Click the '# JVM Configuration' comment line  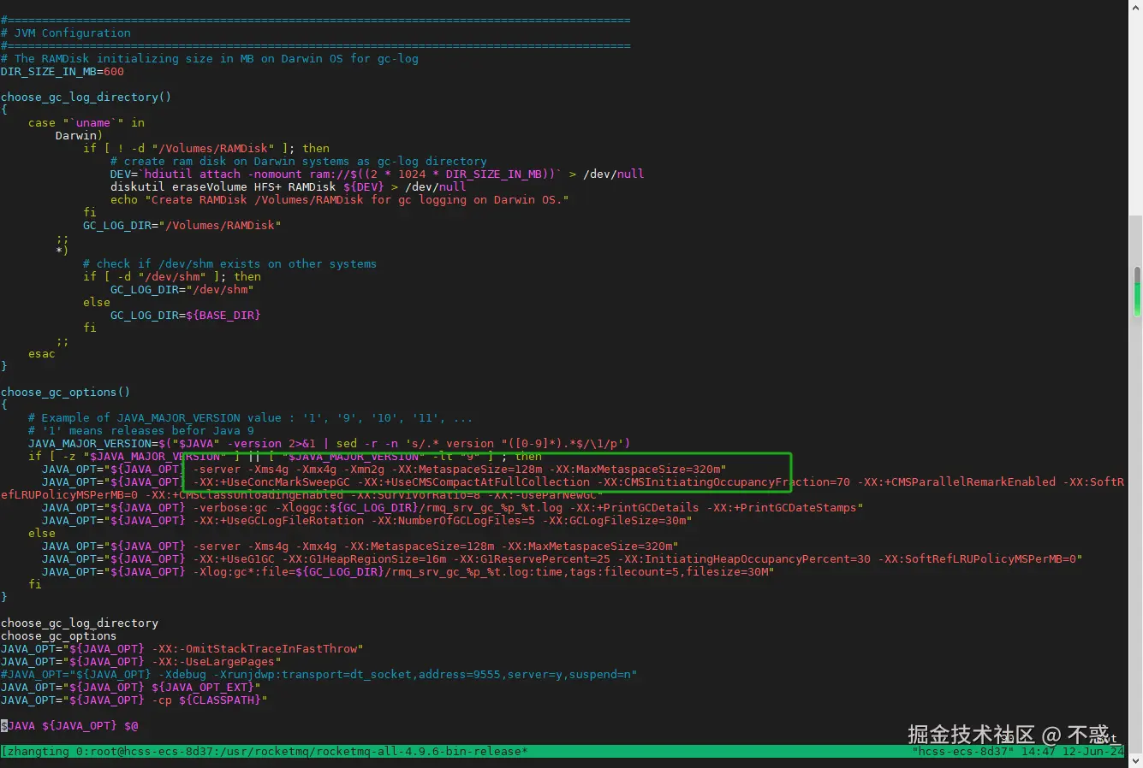66,32
